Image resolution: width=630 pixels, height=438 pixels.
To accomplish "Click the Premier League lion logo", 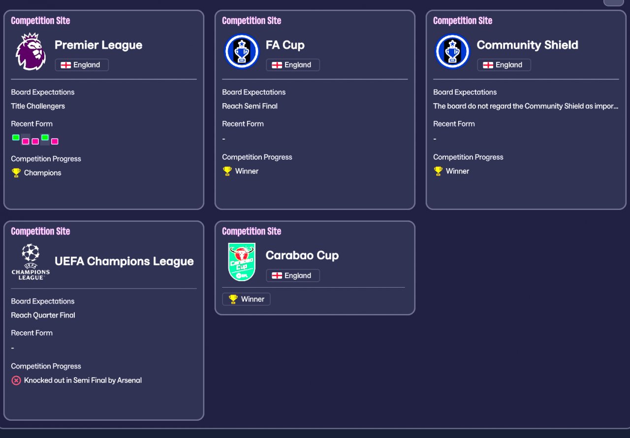I will [x=31, y=52].
